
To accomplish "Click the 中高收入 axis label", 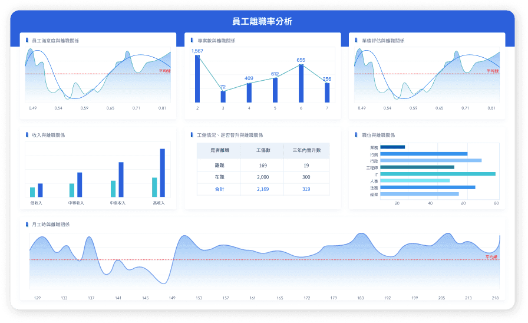I will click(117, 203).
